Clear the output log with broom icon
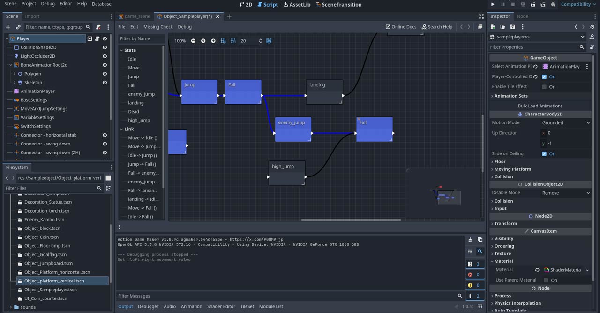Screen dimensions: 600x313 click(470, 240)
